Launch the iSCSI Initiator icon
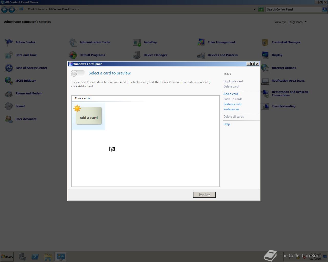The image size is (328, 262). [9, 81]
